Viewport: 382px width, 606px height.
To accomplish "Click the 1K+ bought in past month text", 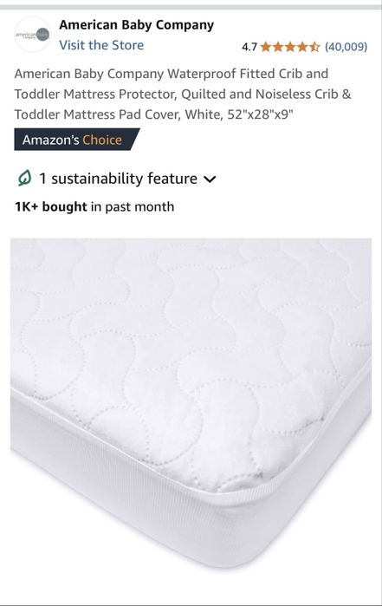I will [x=94, y=206].
